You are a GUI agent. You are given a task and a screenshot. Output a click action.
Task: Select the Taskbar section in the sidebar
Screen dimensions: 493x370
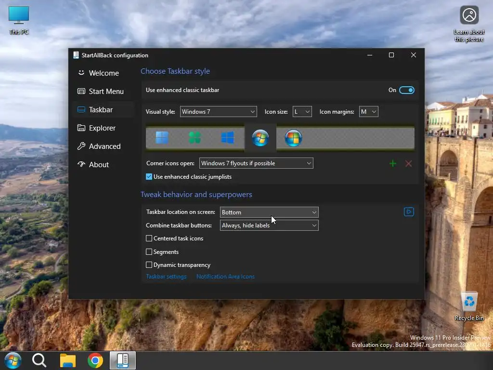(x=104, y=109)
